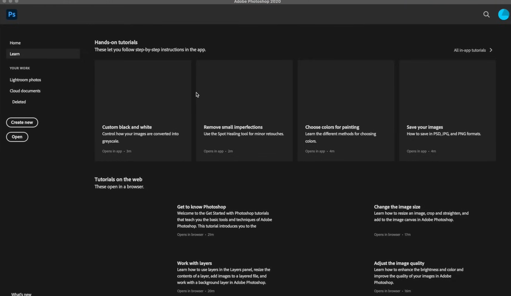
Task: Switch to the Home section
Action: pos(15,43)
